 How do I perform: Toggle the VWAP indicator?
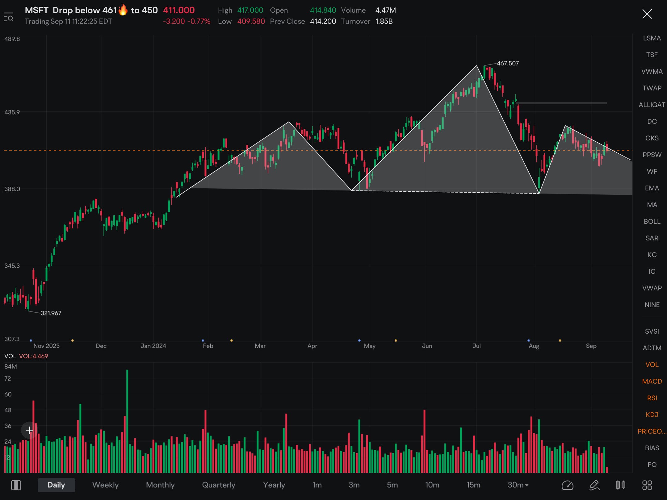(x=652, y=288)
